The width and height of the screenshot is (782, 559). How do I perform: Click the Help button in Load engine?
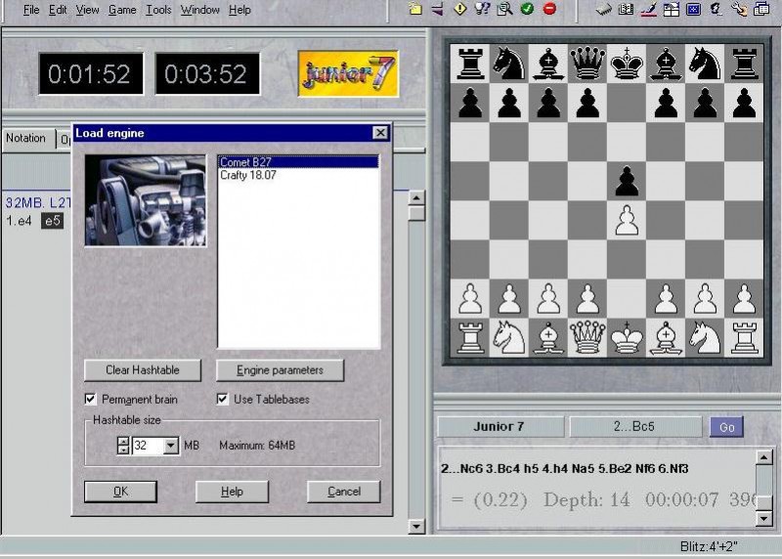(232, 492)
